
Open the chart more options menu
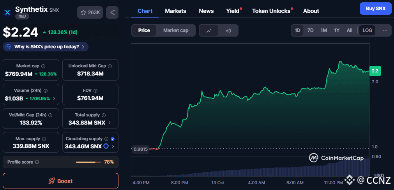pyautogui.click(x=385, y=30)
